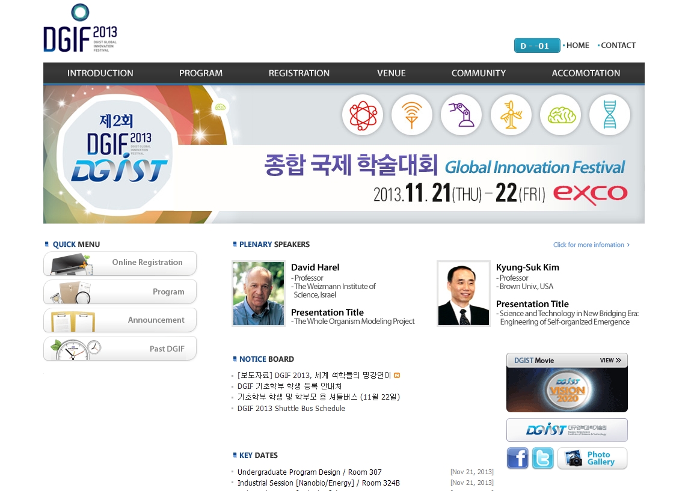The height and width of the screenshot is (491, 691).
Task: Select the red atom icon
Action: point(363,115)
